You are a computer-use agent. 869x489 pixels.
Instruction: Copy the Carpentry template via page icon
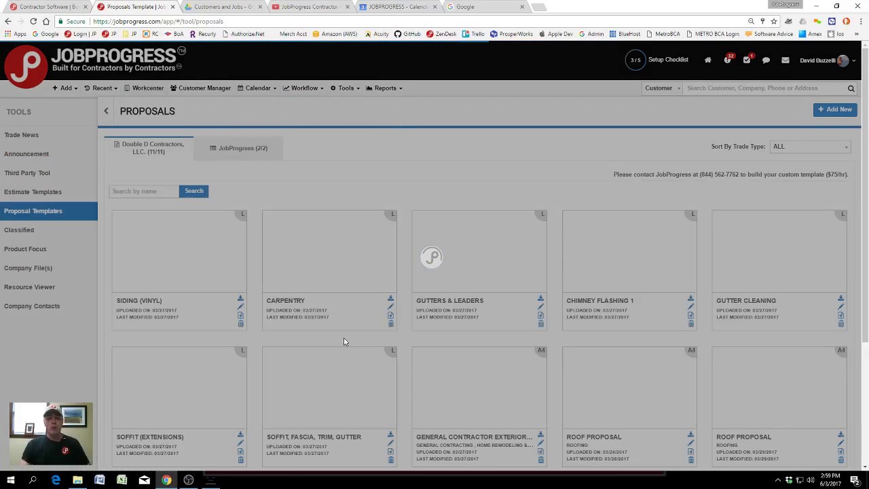[390, 316]
